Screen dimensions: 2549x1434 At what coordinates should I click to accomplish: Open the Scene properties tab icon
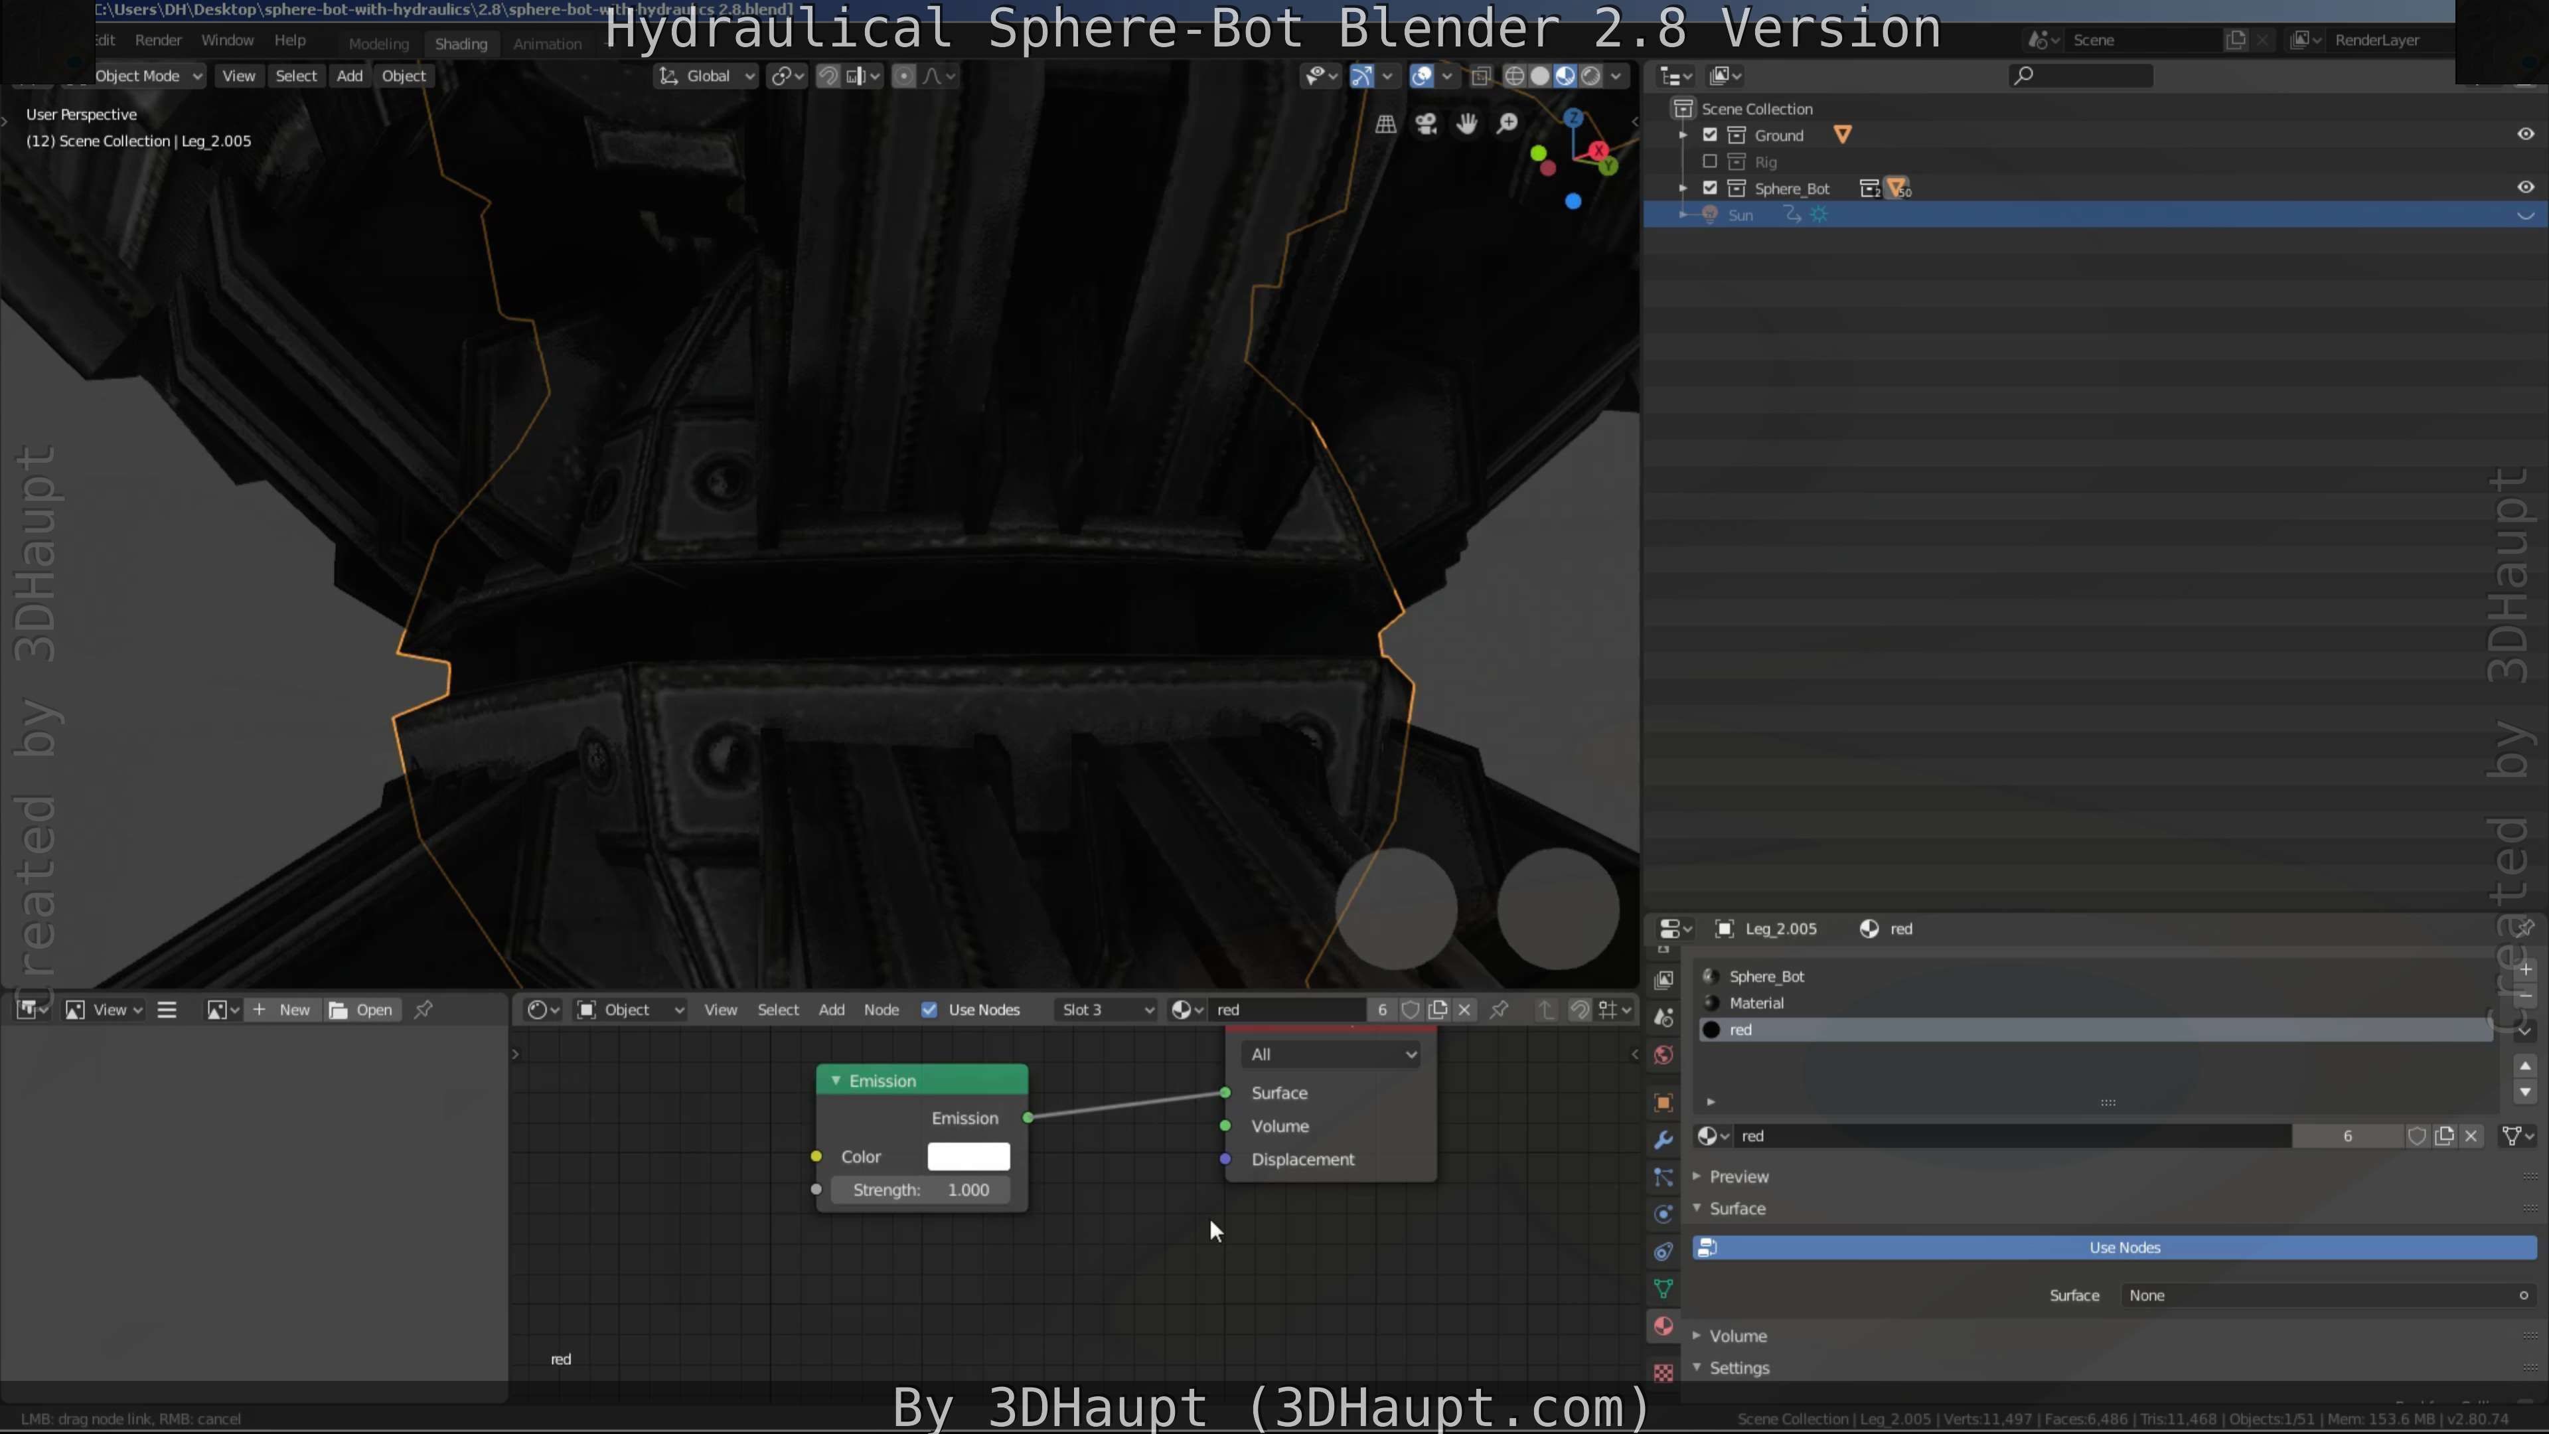(1663, 1017)
